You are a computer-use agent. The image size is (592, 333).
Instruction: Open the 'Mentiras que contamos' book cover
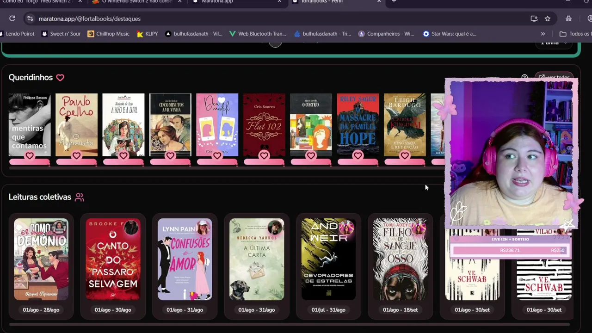pyautogui.click(x=30, y=124)
